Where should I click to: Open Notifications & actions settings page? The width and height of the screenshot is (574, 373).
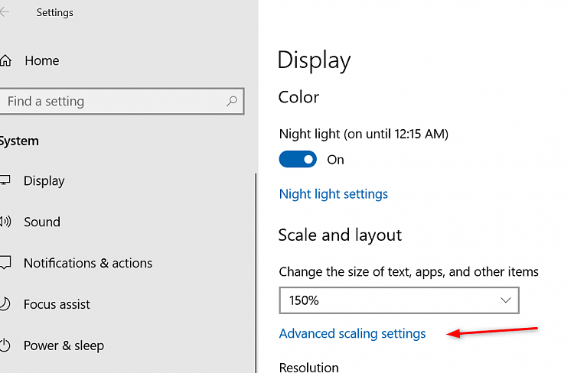(x=88, y=264)
